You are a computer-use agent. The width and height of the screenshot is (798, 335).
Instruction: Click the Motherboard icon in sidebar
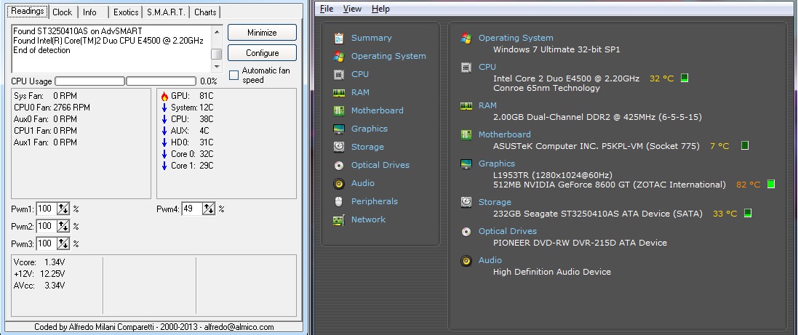coord(338,110)
